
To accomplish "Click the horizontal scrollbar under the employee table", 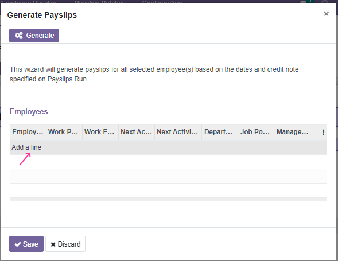I will click(x=168, y=200).
